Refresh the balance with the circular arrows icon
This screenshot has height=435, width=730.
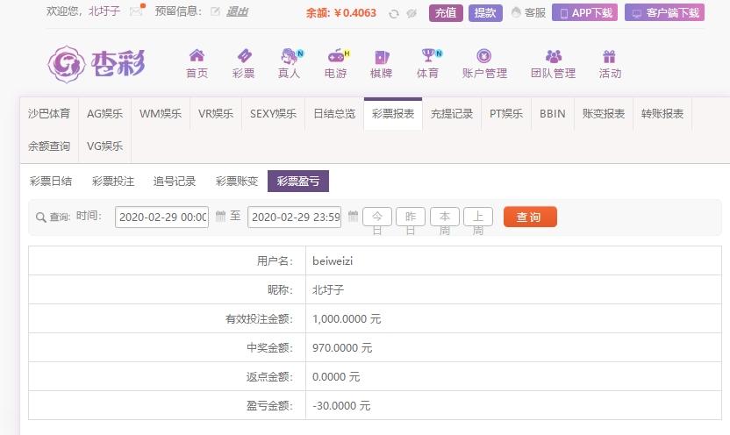coord(394,13)
